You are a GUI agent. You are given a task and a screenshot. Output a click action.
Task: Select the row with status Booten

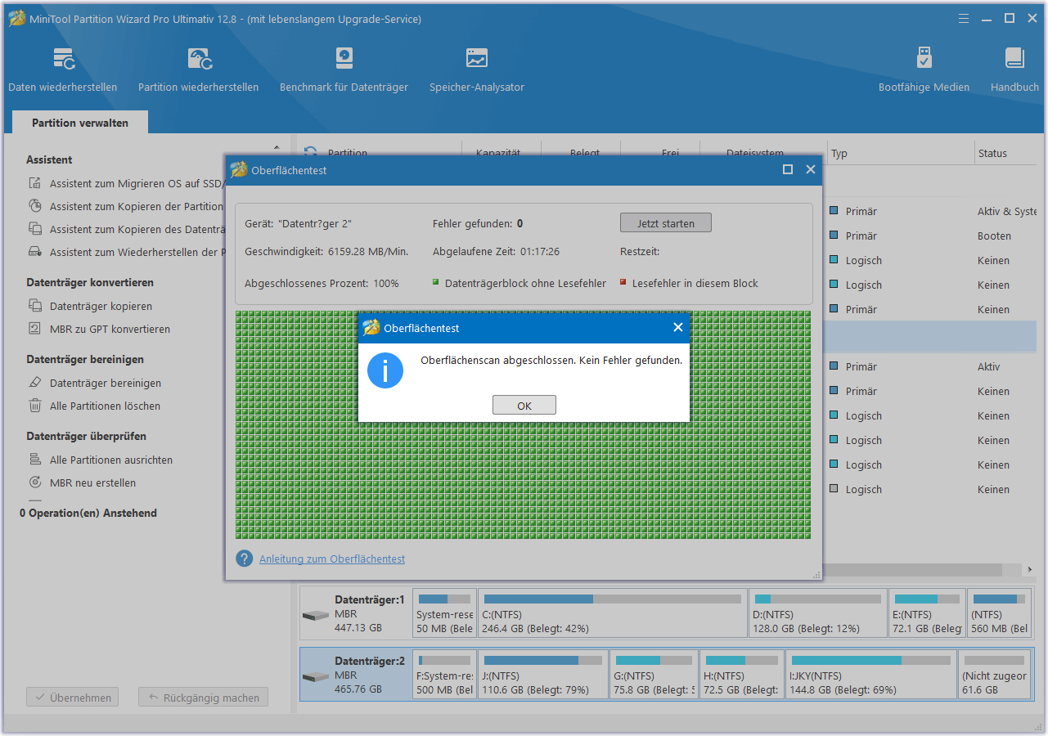pyautogui.click(x=931, y=236)
